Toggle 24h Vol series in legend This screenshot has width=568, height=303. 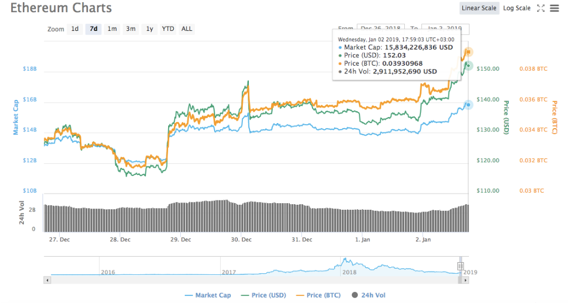pos(368,295)
